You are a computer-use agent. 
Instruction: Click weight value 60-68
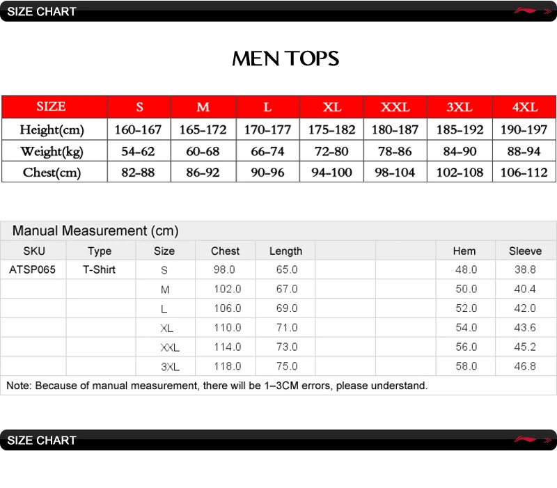(203, 151)
